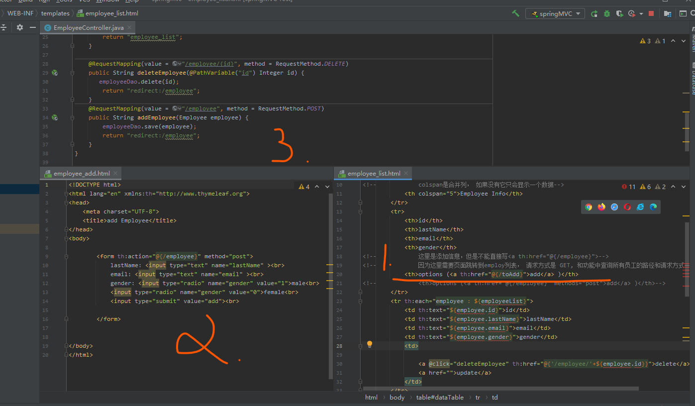
Task: Click the 11 errors indicator in employee_list.html editor
Action: coord(629,187)
